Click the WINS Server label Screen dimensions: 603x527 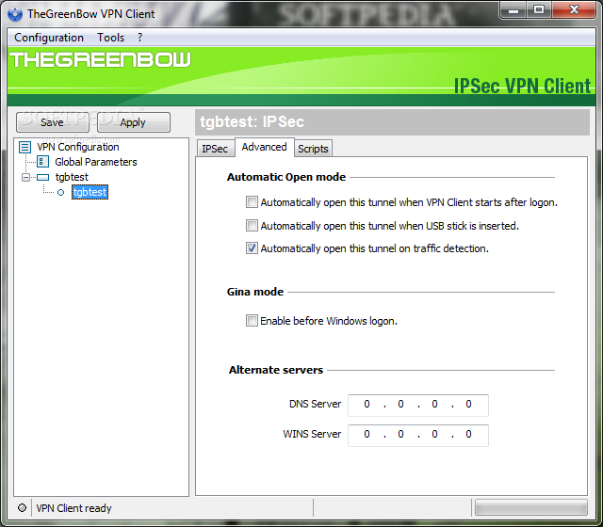(312, 434)
